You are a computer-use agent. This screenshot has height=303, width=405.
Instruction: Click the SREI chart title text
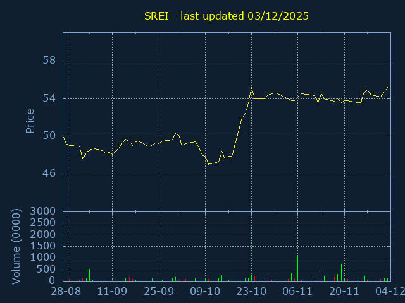point(226,16)
